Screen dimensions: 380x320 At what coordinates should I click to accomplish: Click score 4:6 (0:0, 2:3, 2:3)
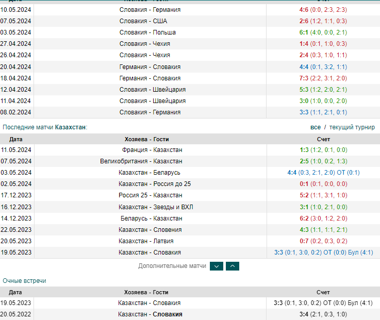[323, 10]
